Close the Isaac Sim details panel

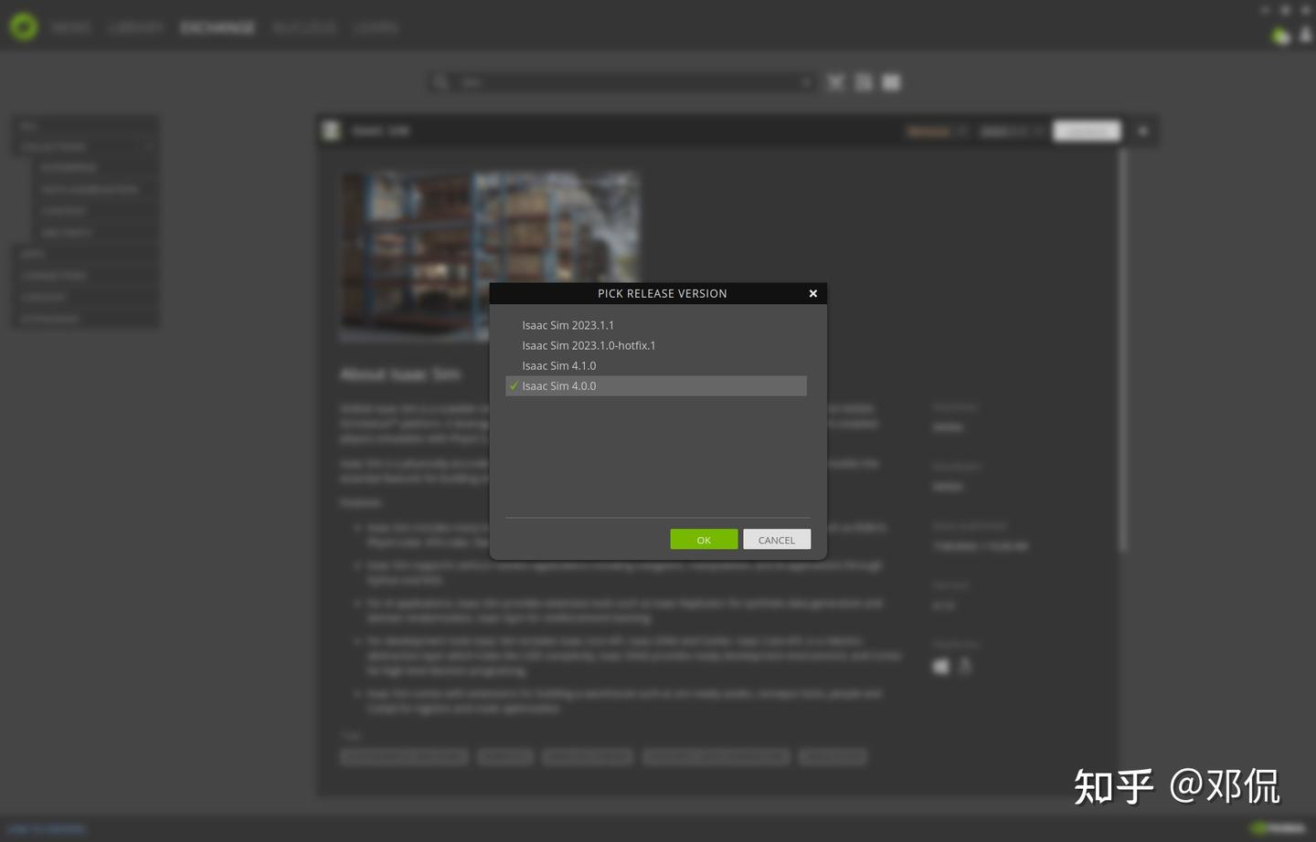tap(1142, 132)
